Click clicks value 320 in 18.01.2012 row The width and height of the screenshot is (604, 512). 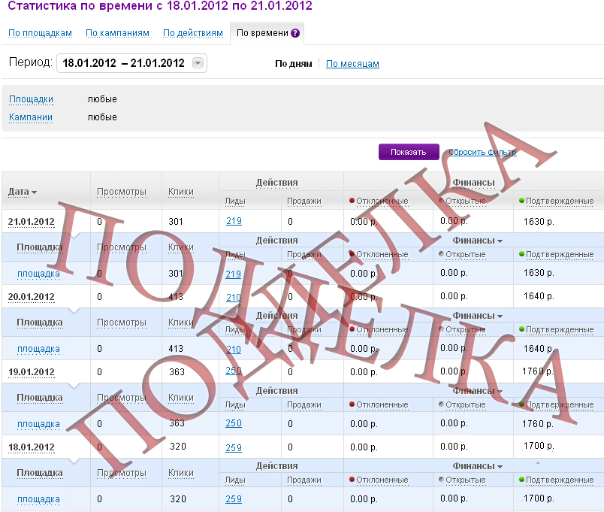click(178, 447)
